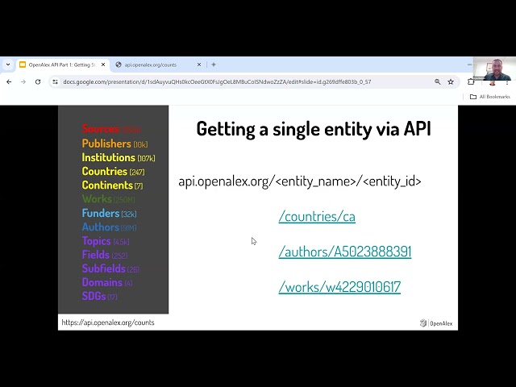Screen dimensions: 516x387
Task: Click the Publishers entity label
Action: (x=106, y=144)
